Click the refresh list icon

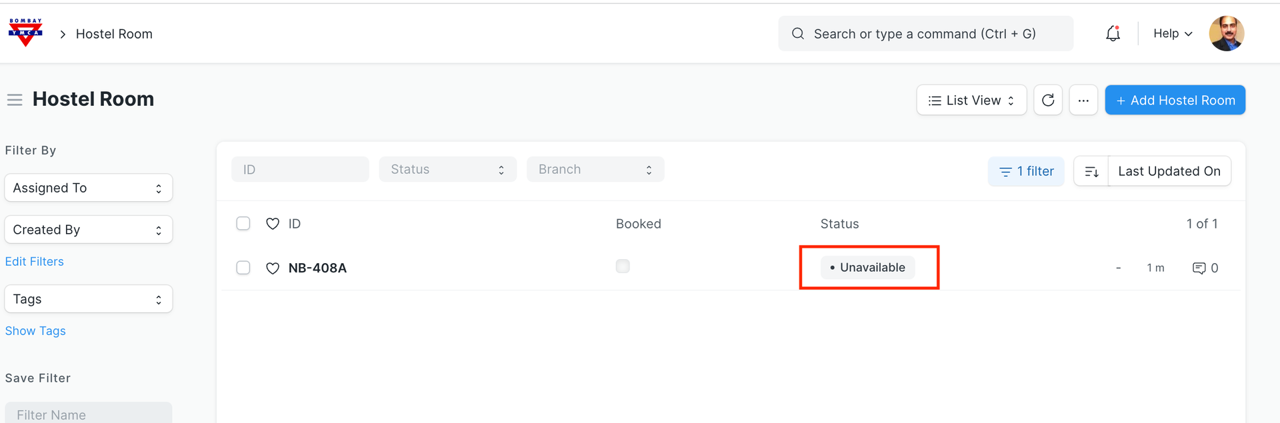(1048, 100)
